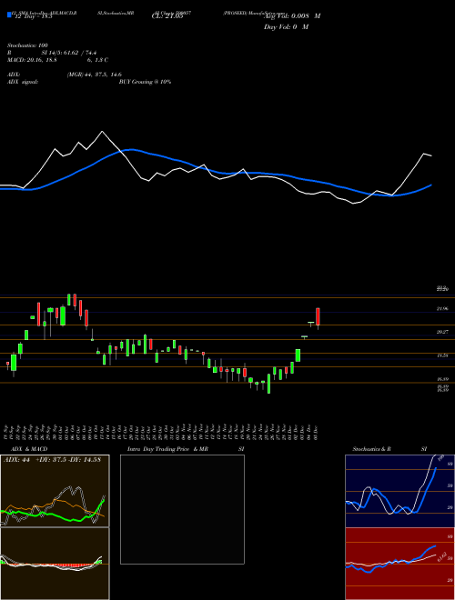Click the empty intraday trading price chart box
Viewport: 455px width, 600px height.
182,509
